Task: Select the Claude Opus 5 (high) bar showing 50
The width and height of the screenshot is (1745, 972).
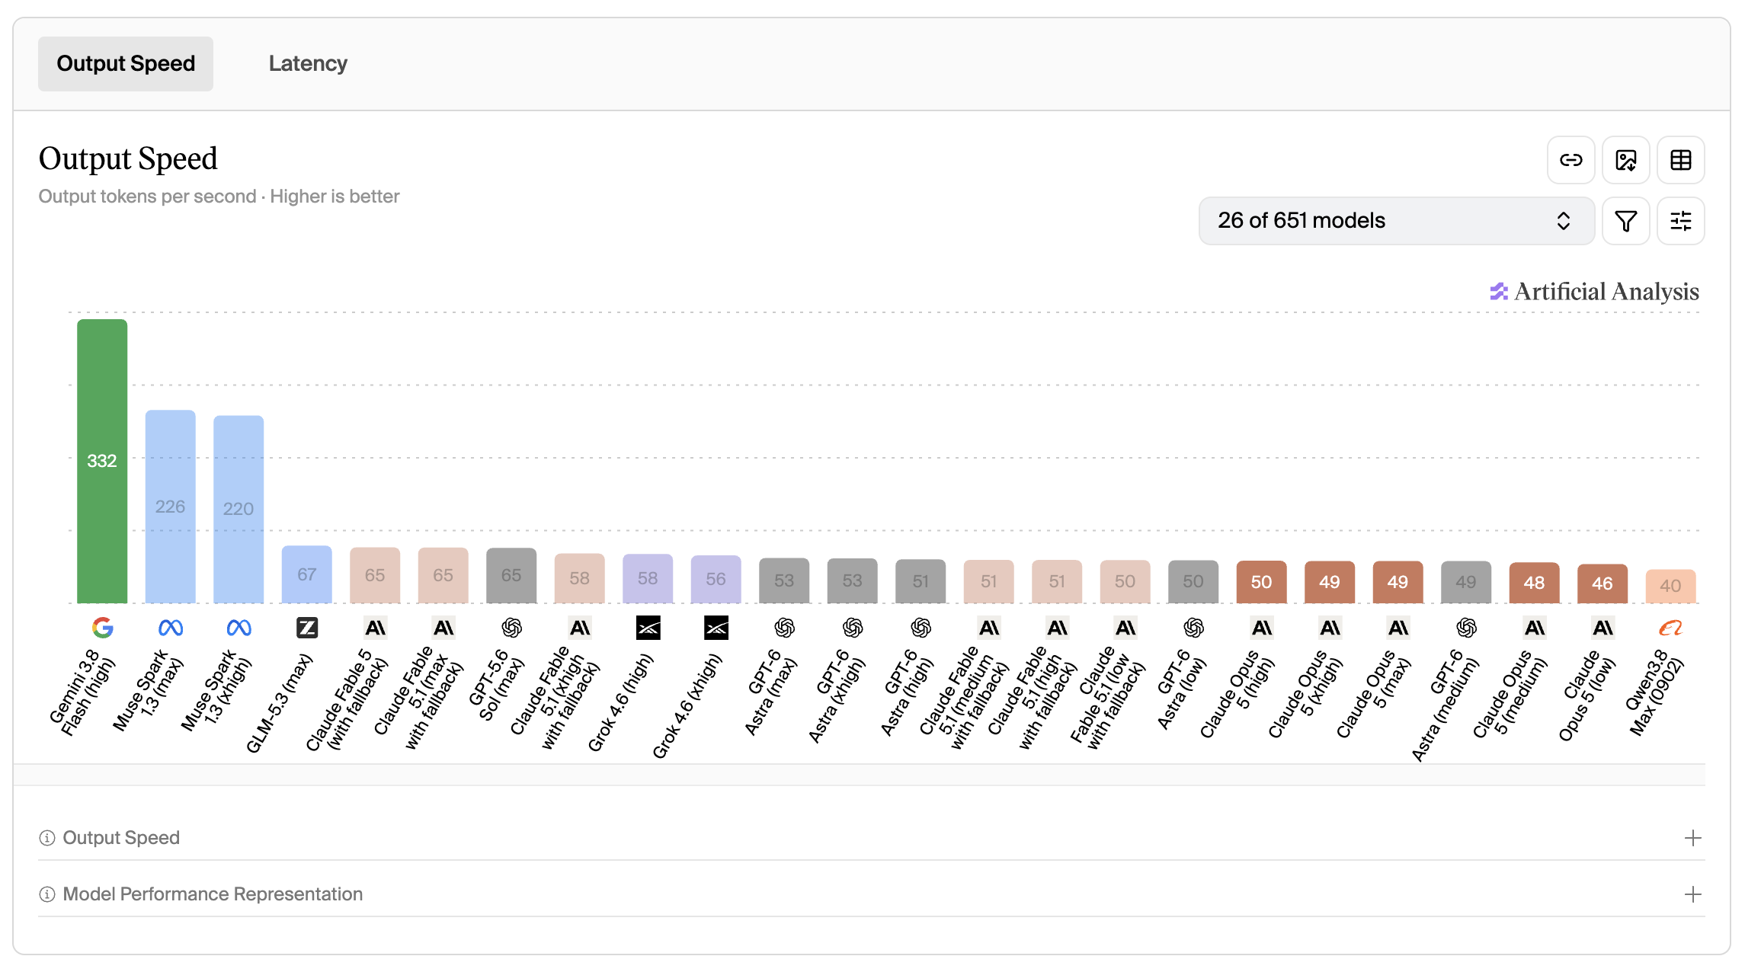Action: (x=1262, y=582)
